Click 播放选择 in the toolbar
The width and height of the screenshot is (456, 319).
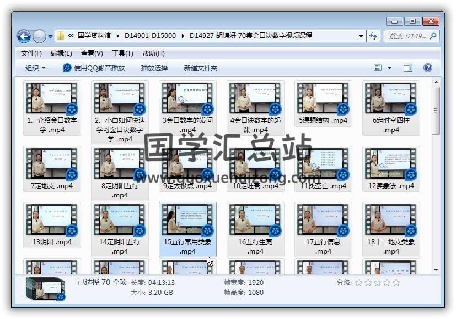154,68
